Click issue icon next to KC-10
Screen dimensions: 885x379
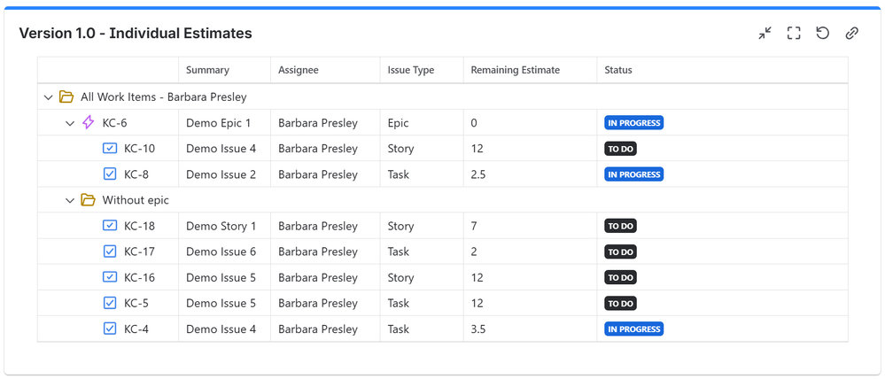tap(110, 149)
